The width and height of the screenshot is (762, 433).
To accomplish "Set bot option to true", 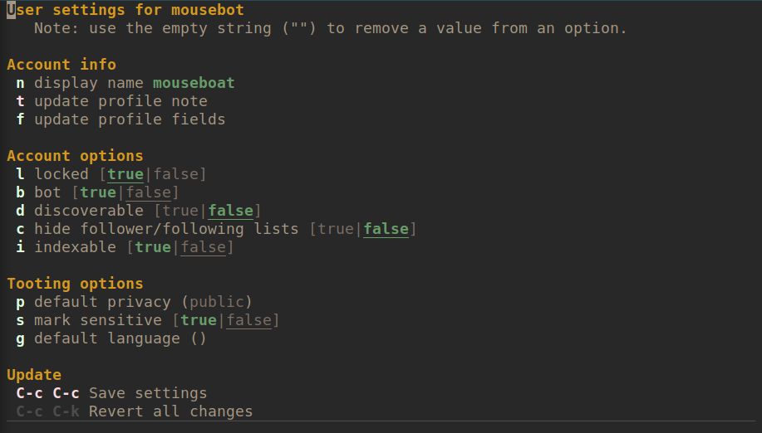I will coord(98,192).
